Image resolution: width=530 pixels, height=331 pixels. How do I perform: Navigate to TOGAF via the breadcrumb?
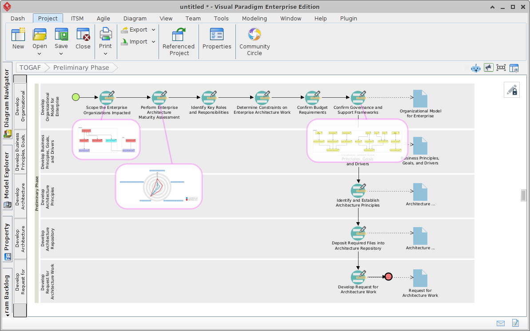pos(30,67)
